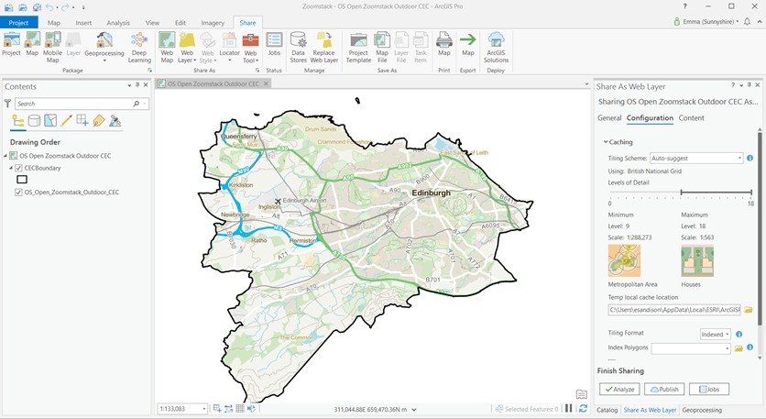This screenshot has height=419, width=766.
Task: Open the Content tab in share pane
Action: click(x=691, y=118)
